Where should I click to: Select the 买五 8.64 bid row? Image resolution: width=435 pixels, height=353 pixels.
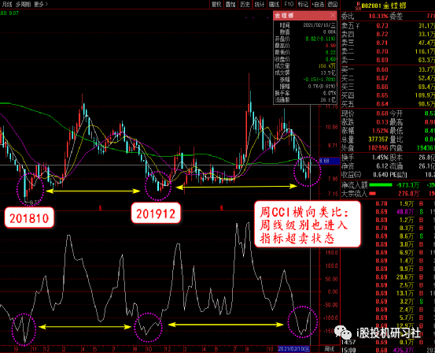click(x=388, y=104)
